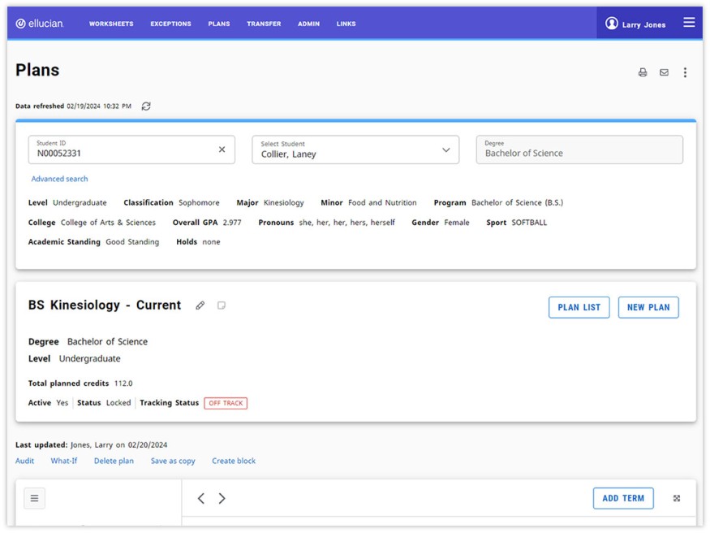
Task: Open the Admin menu
Action: pos(308,24)
